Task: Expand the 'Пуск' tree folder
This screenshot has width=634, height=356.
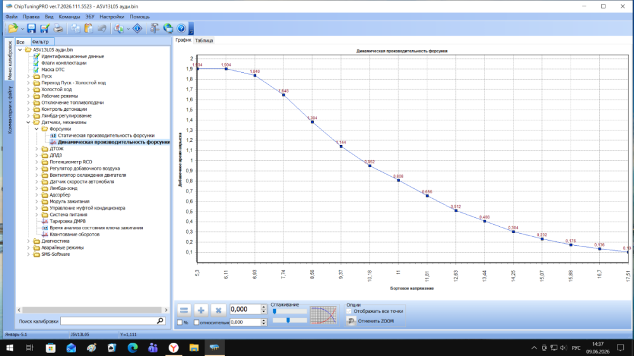Action: pos(29,76)
